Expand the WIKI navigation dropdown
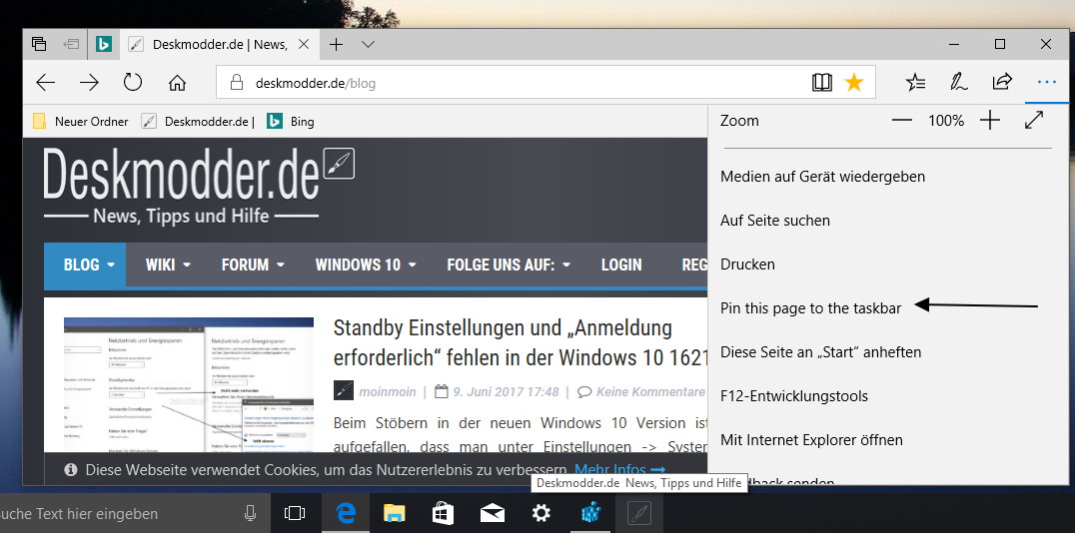1075x533 pixels. click(x=168, y=265)
